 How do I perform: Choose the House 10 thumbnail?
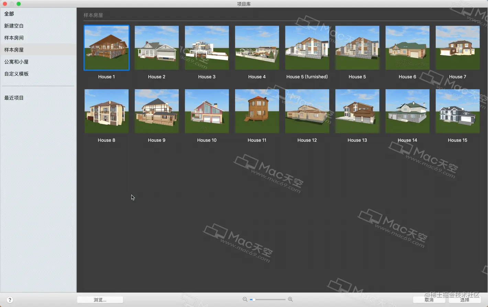pos(207,111)
